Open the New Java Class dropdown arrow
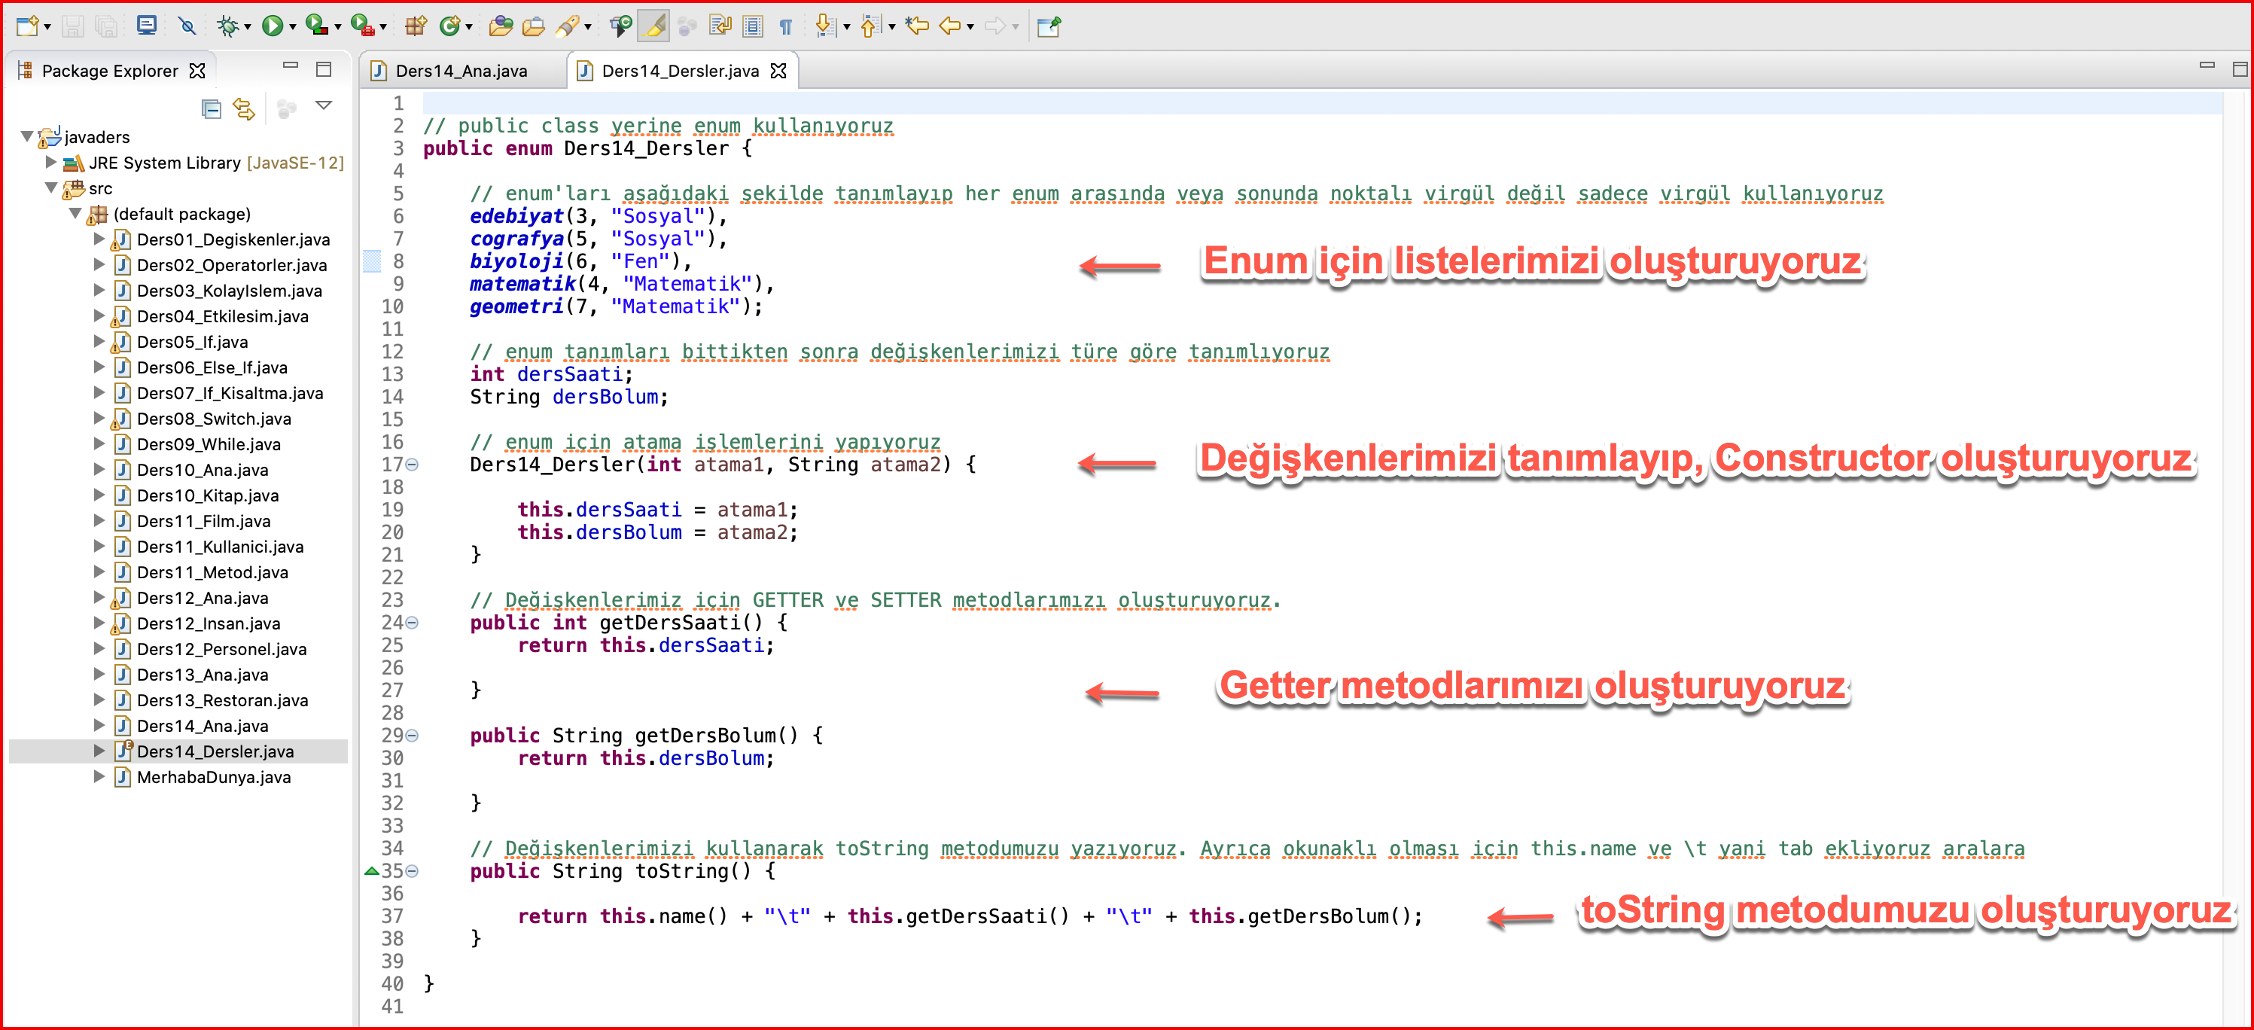The height and width of the screenshot is (1030, 2254). click(470, 27)
